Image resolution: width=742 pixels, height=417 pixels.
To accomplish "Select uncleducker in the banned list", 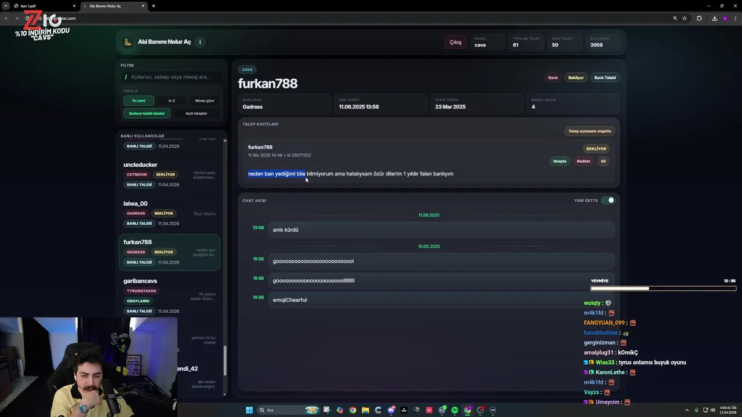I will [169, 175].
